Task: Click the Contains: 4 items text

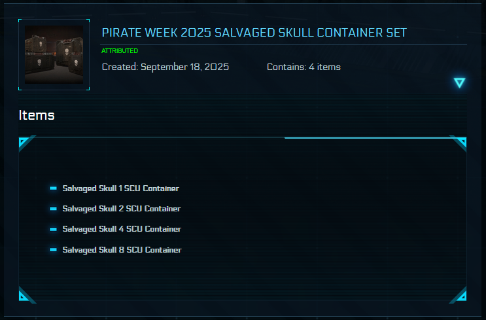Action: click(304, 67)
